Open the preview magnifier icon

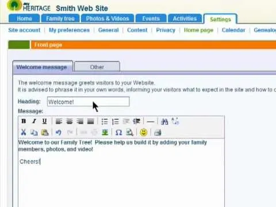129,132
